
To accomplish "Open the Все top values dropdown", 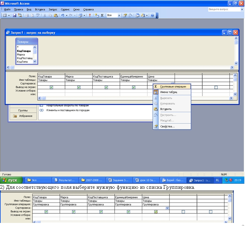I will (119, 16).
